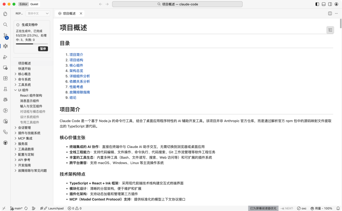
Task: Select the Search icon in activity bar
Action: [x=5, y=25]
